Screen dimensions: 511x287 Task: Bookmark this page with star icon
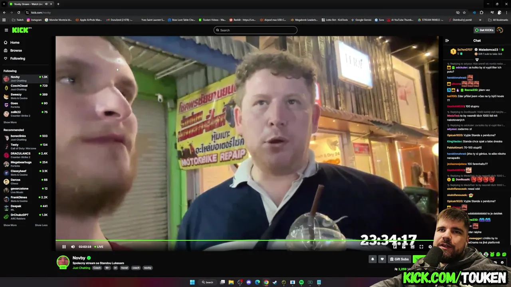464,12
